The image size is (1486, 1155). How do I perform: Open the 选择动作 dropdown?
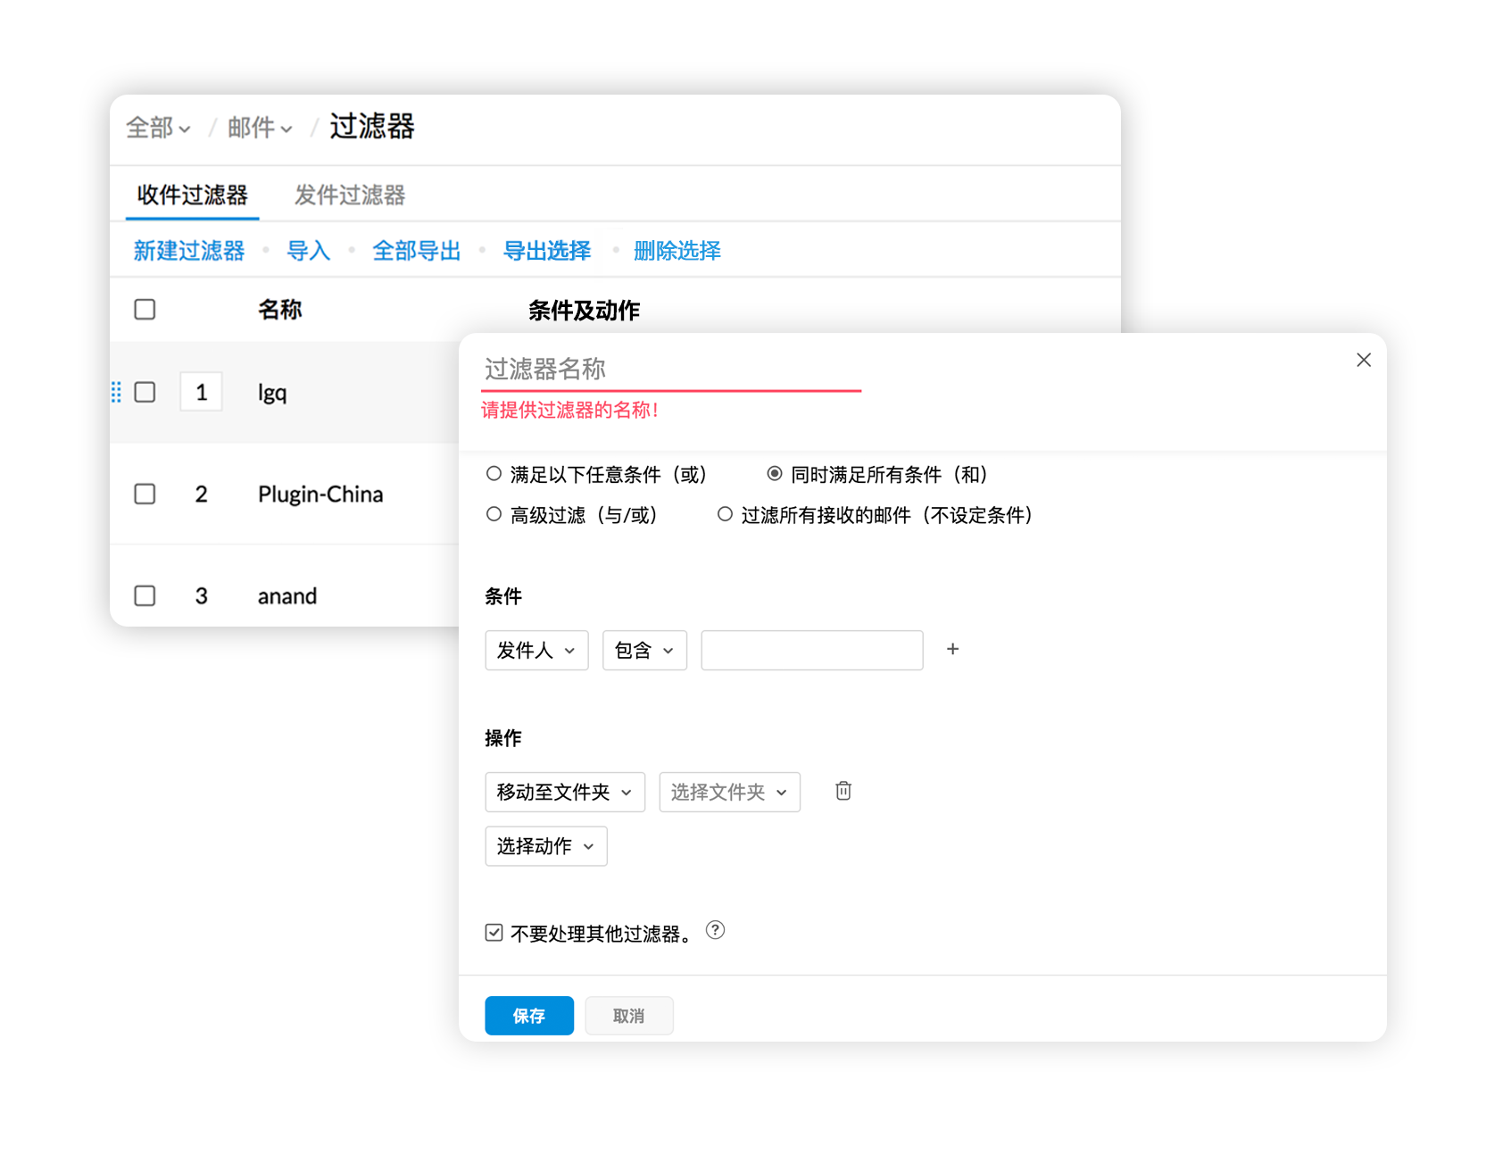tap(545, 845)
